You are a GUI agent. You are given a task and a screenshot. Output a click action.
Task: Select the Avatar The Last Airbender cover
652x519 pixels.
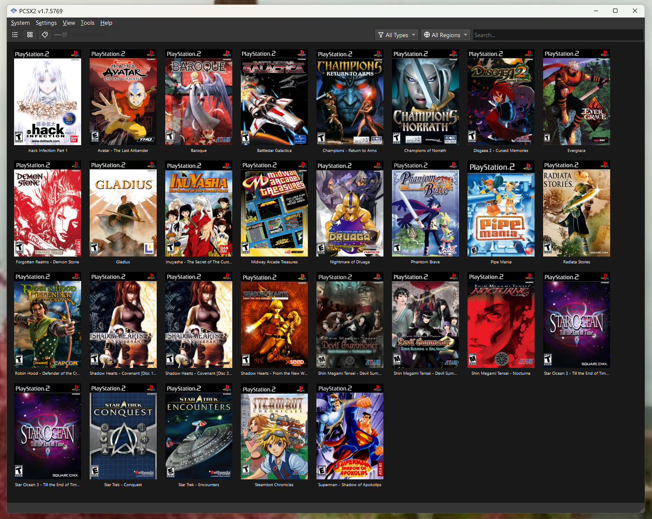pos(123,97)
